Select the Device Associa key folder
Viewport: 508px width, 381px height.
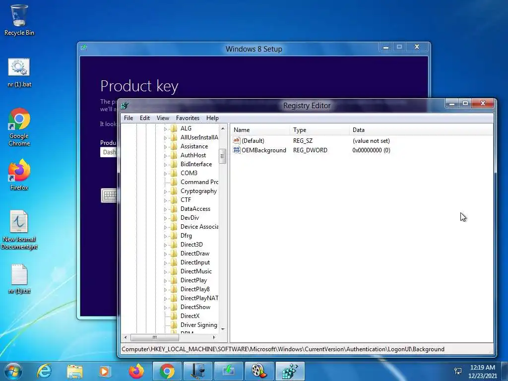coord(195,226)
